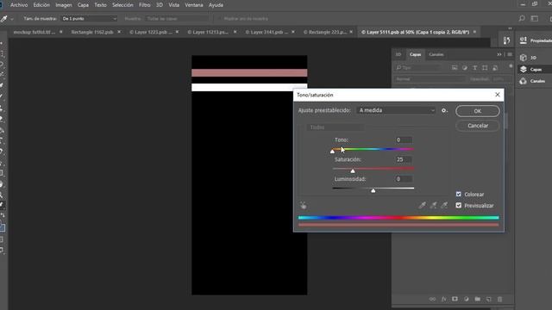The width and height of the screenshot is (552, 310).
Task: Close the Layer 5111.psb document tab
Action: (474, 32)
